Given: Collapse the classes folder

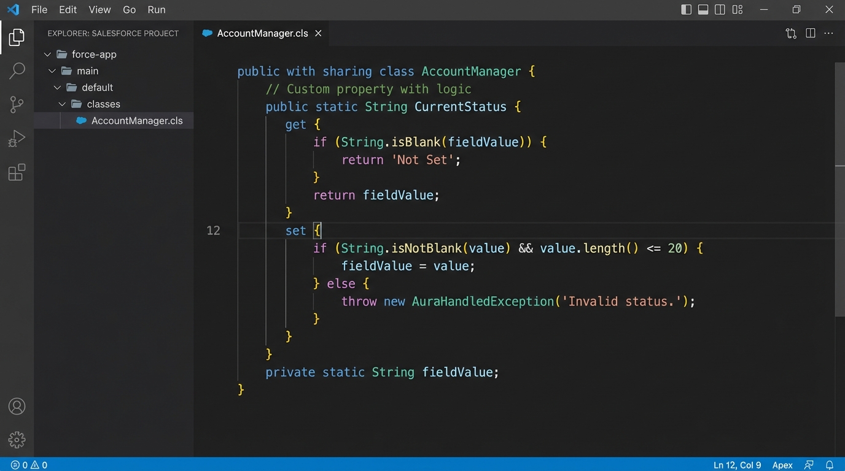Looking at the screenshot, I should pyautogui.click(x=62, y=104).
